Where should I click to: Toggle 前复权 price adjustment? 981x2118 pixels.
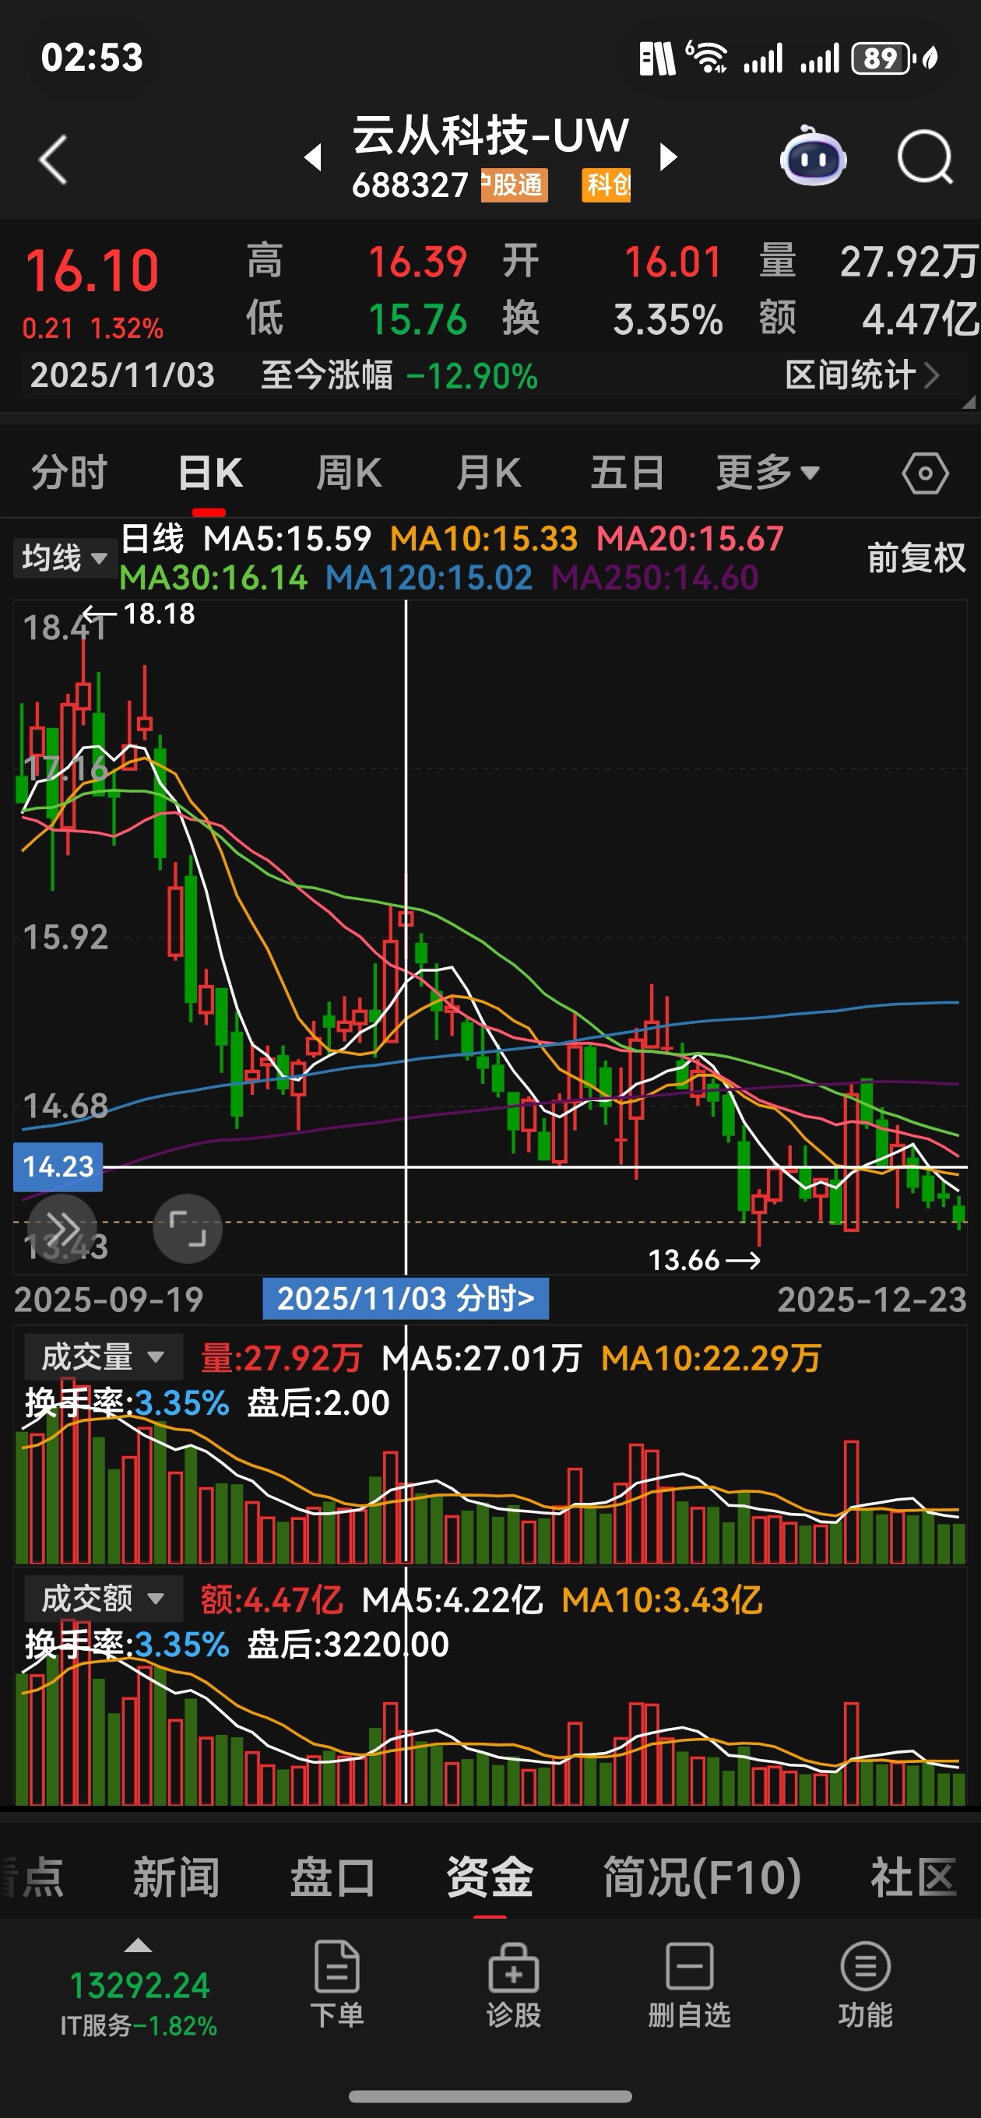point(916,558)
